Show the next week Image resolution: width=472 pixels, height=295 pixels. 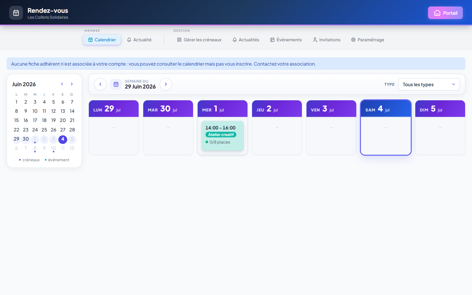pos(166,84)
